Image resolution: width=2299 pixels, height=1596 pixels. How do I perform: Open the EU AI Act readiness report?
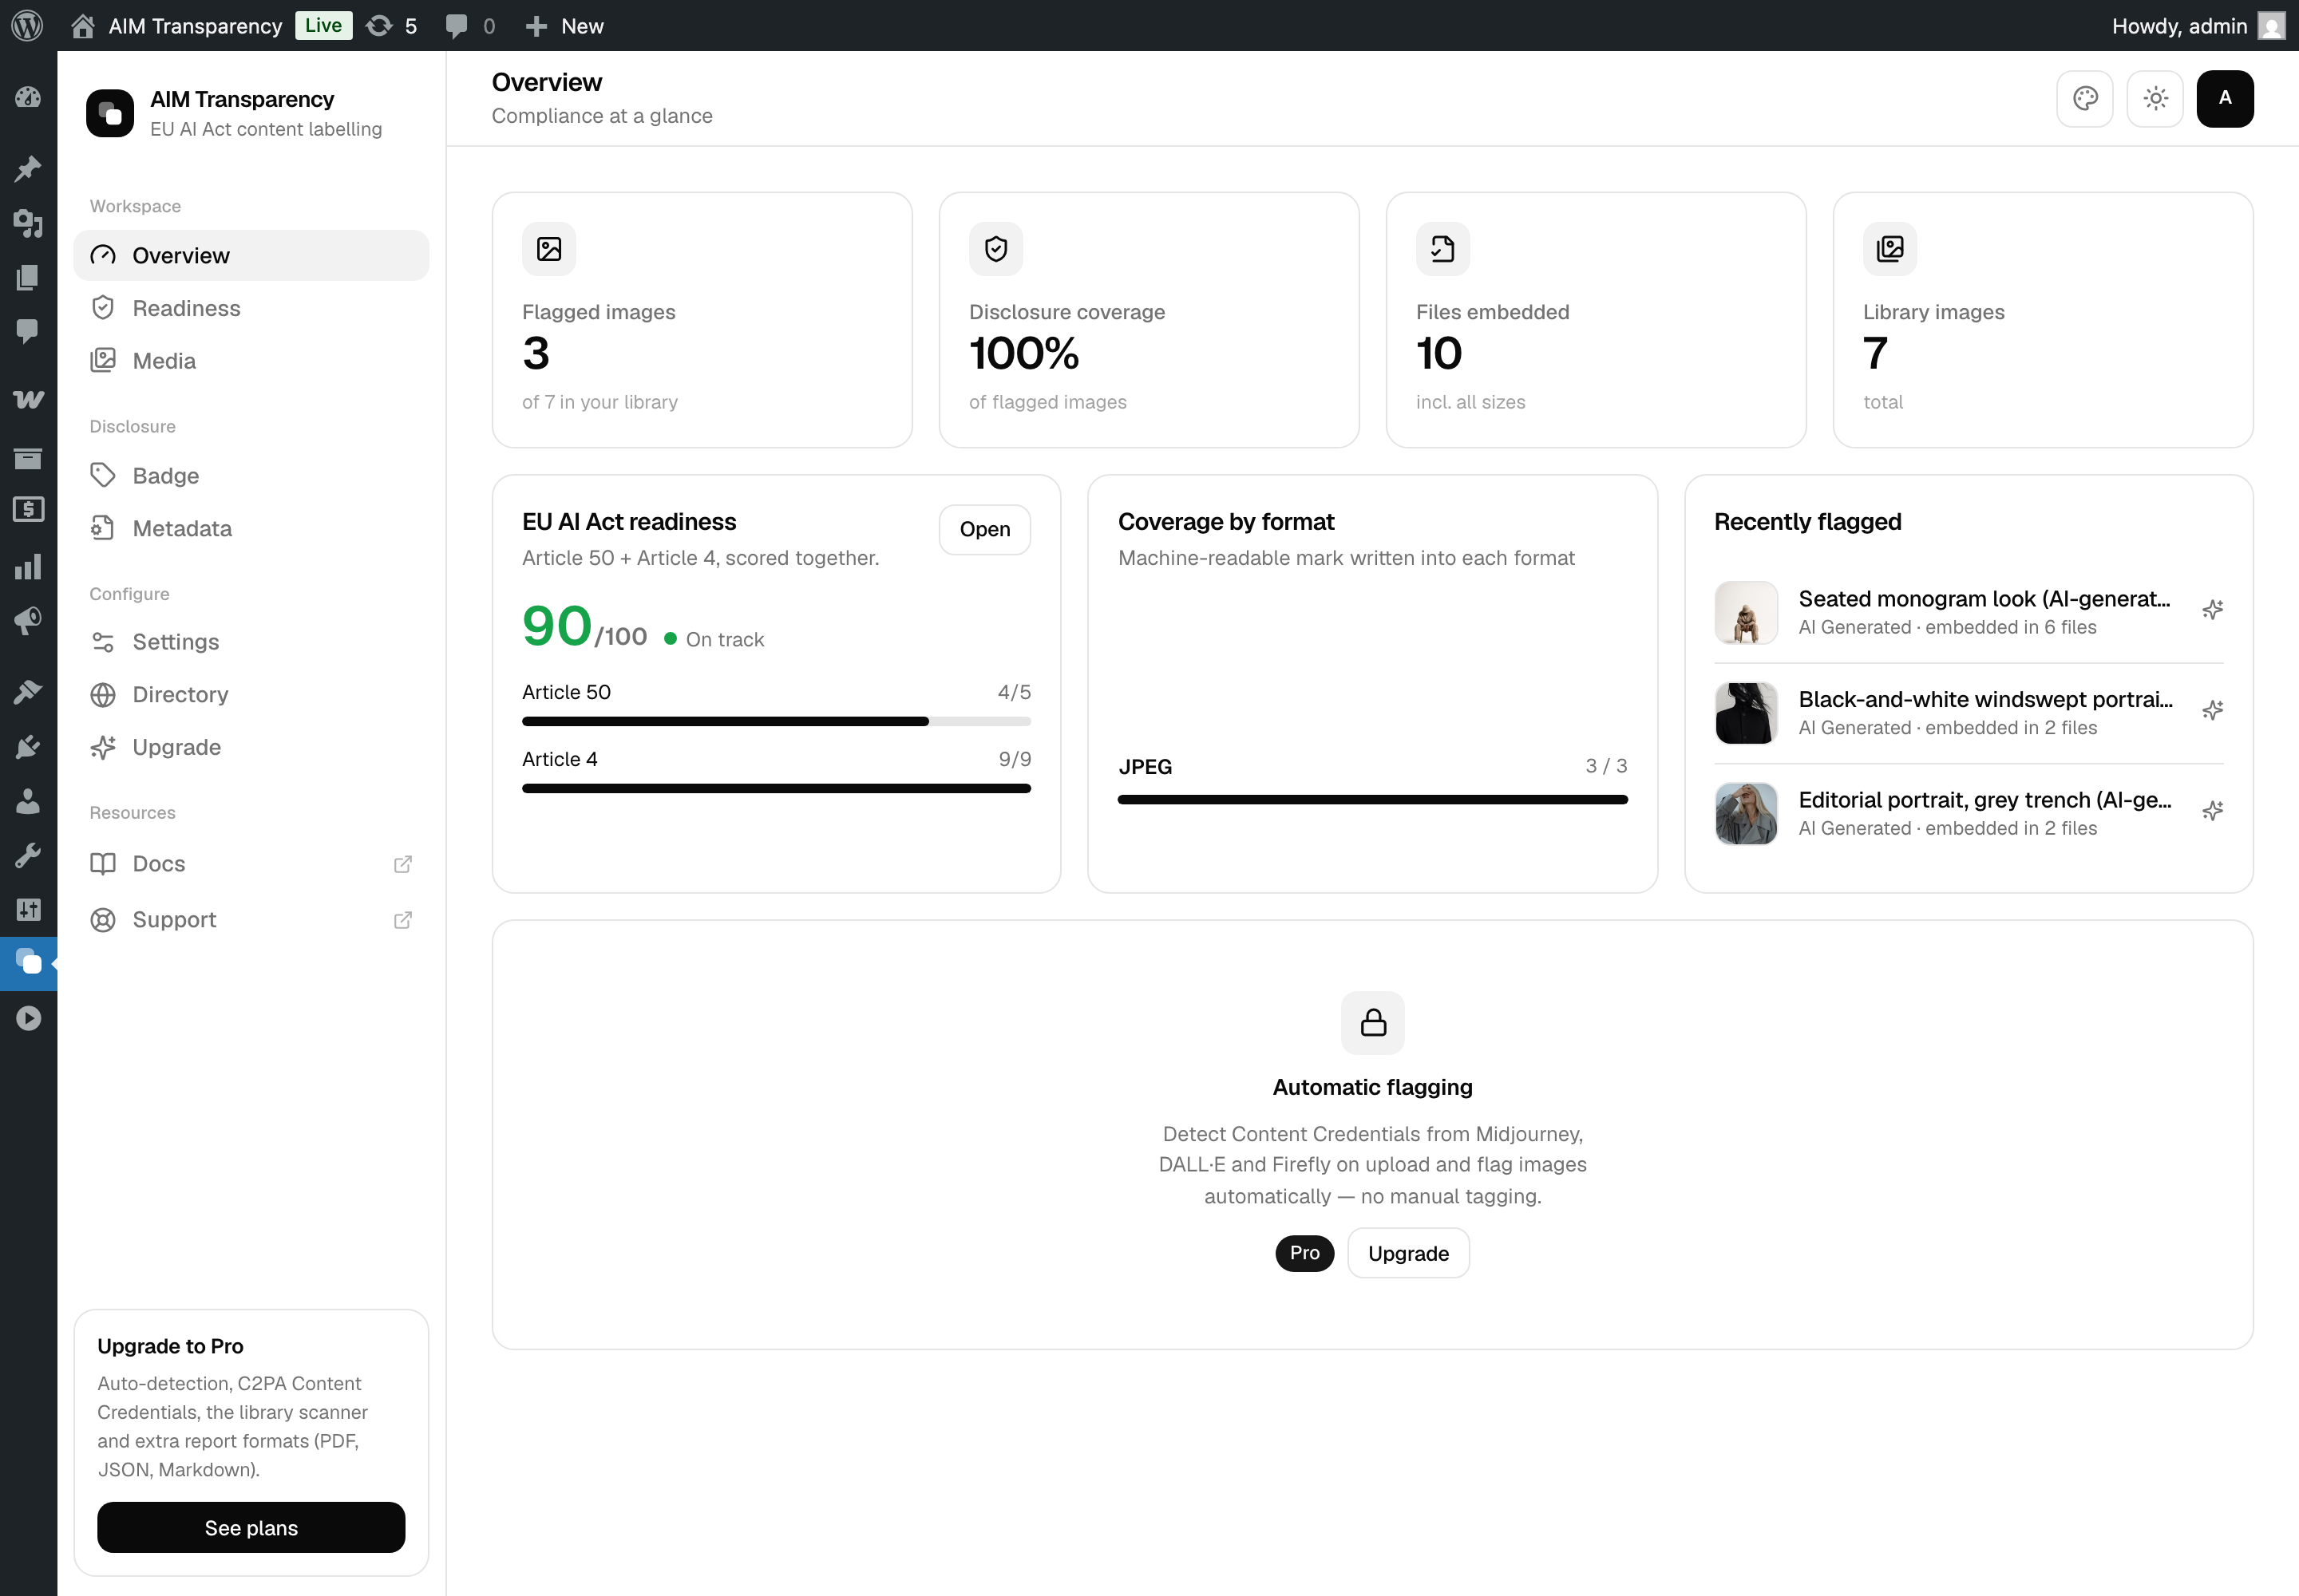[x=984, y=529]
